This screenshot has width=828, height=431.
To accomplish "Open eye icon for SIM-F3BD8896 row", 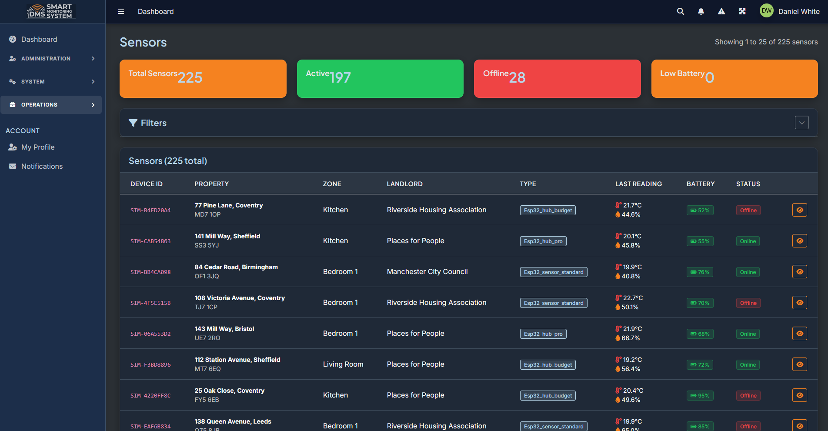I will click(800, 364).
